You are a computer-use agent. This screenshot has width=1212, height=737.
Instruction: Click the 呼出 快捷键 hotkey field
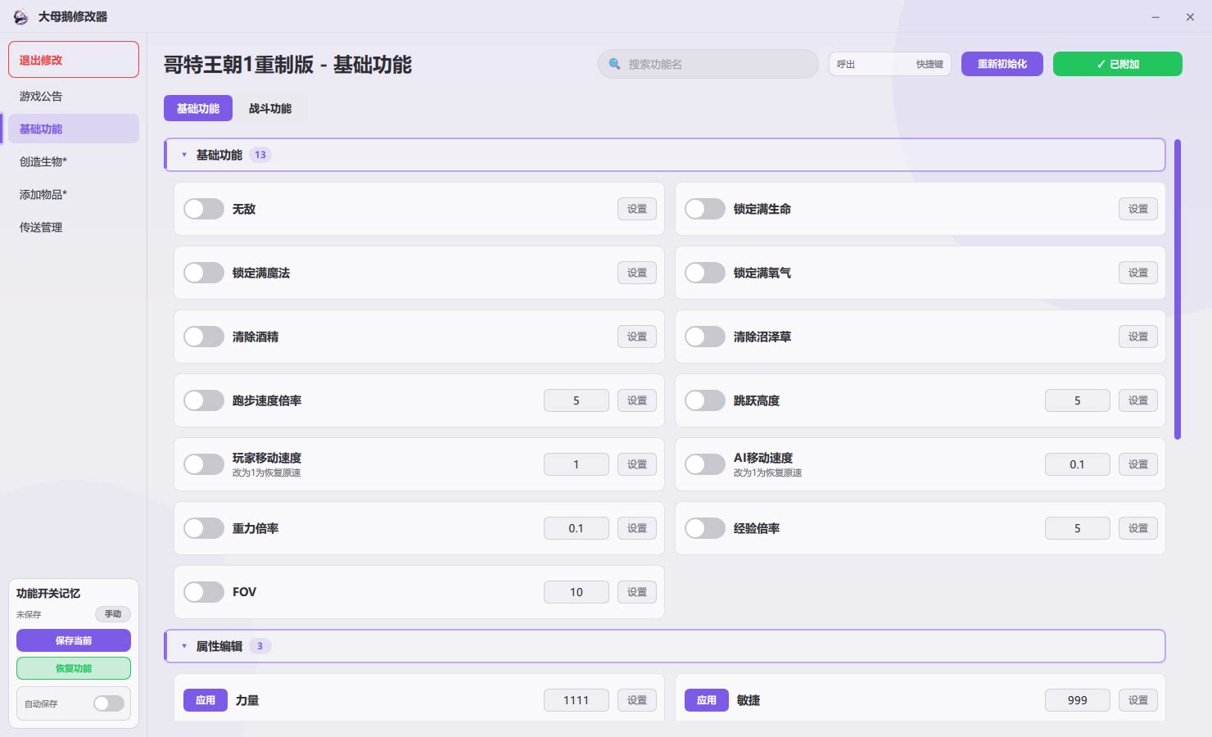click(890, 64)
